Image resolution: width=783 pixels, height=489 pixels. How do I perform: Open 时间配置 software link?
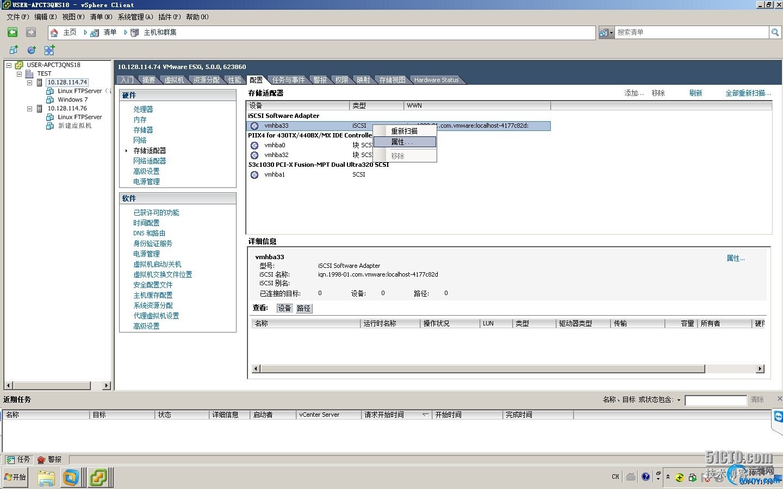pyautogui.click(x=146, y=223)
